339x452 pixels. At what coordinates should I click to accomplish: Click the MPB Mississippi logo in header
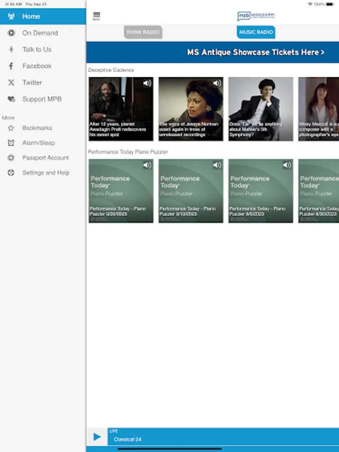[256, 16]
